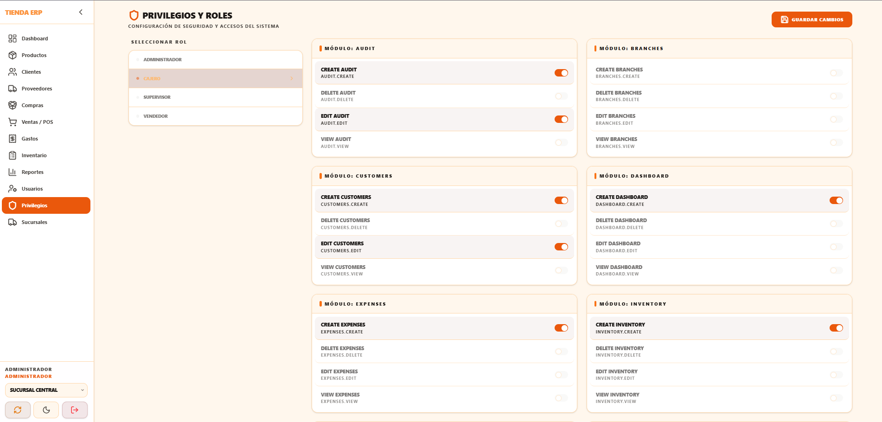Click the Guardar Cambios button
Screen dimensions: 882x422
point(812,19)
